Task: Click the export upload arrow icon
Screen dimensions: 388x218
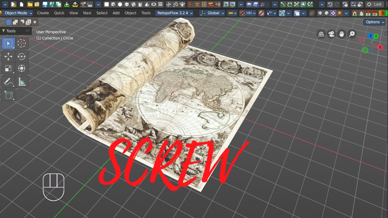Action: coord(75,4)
